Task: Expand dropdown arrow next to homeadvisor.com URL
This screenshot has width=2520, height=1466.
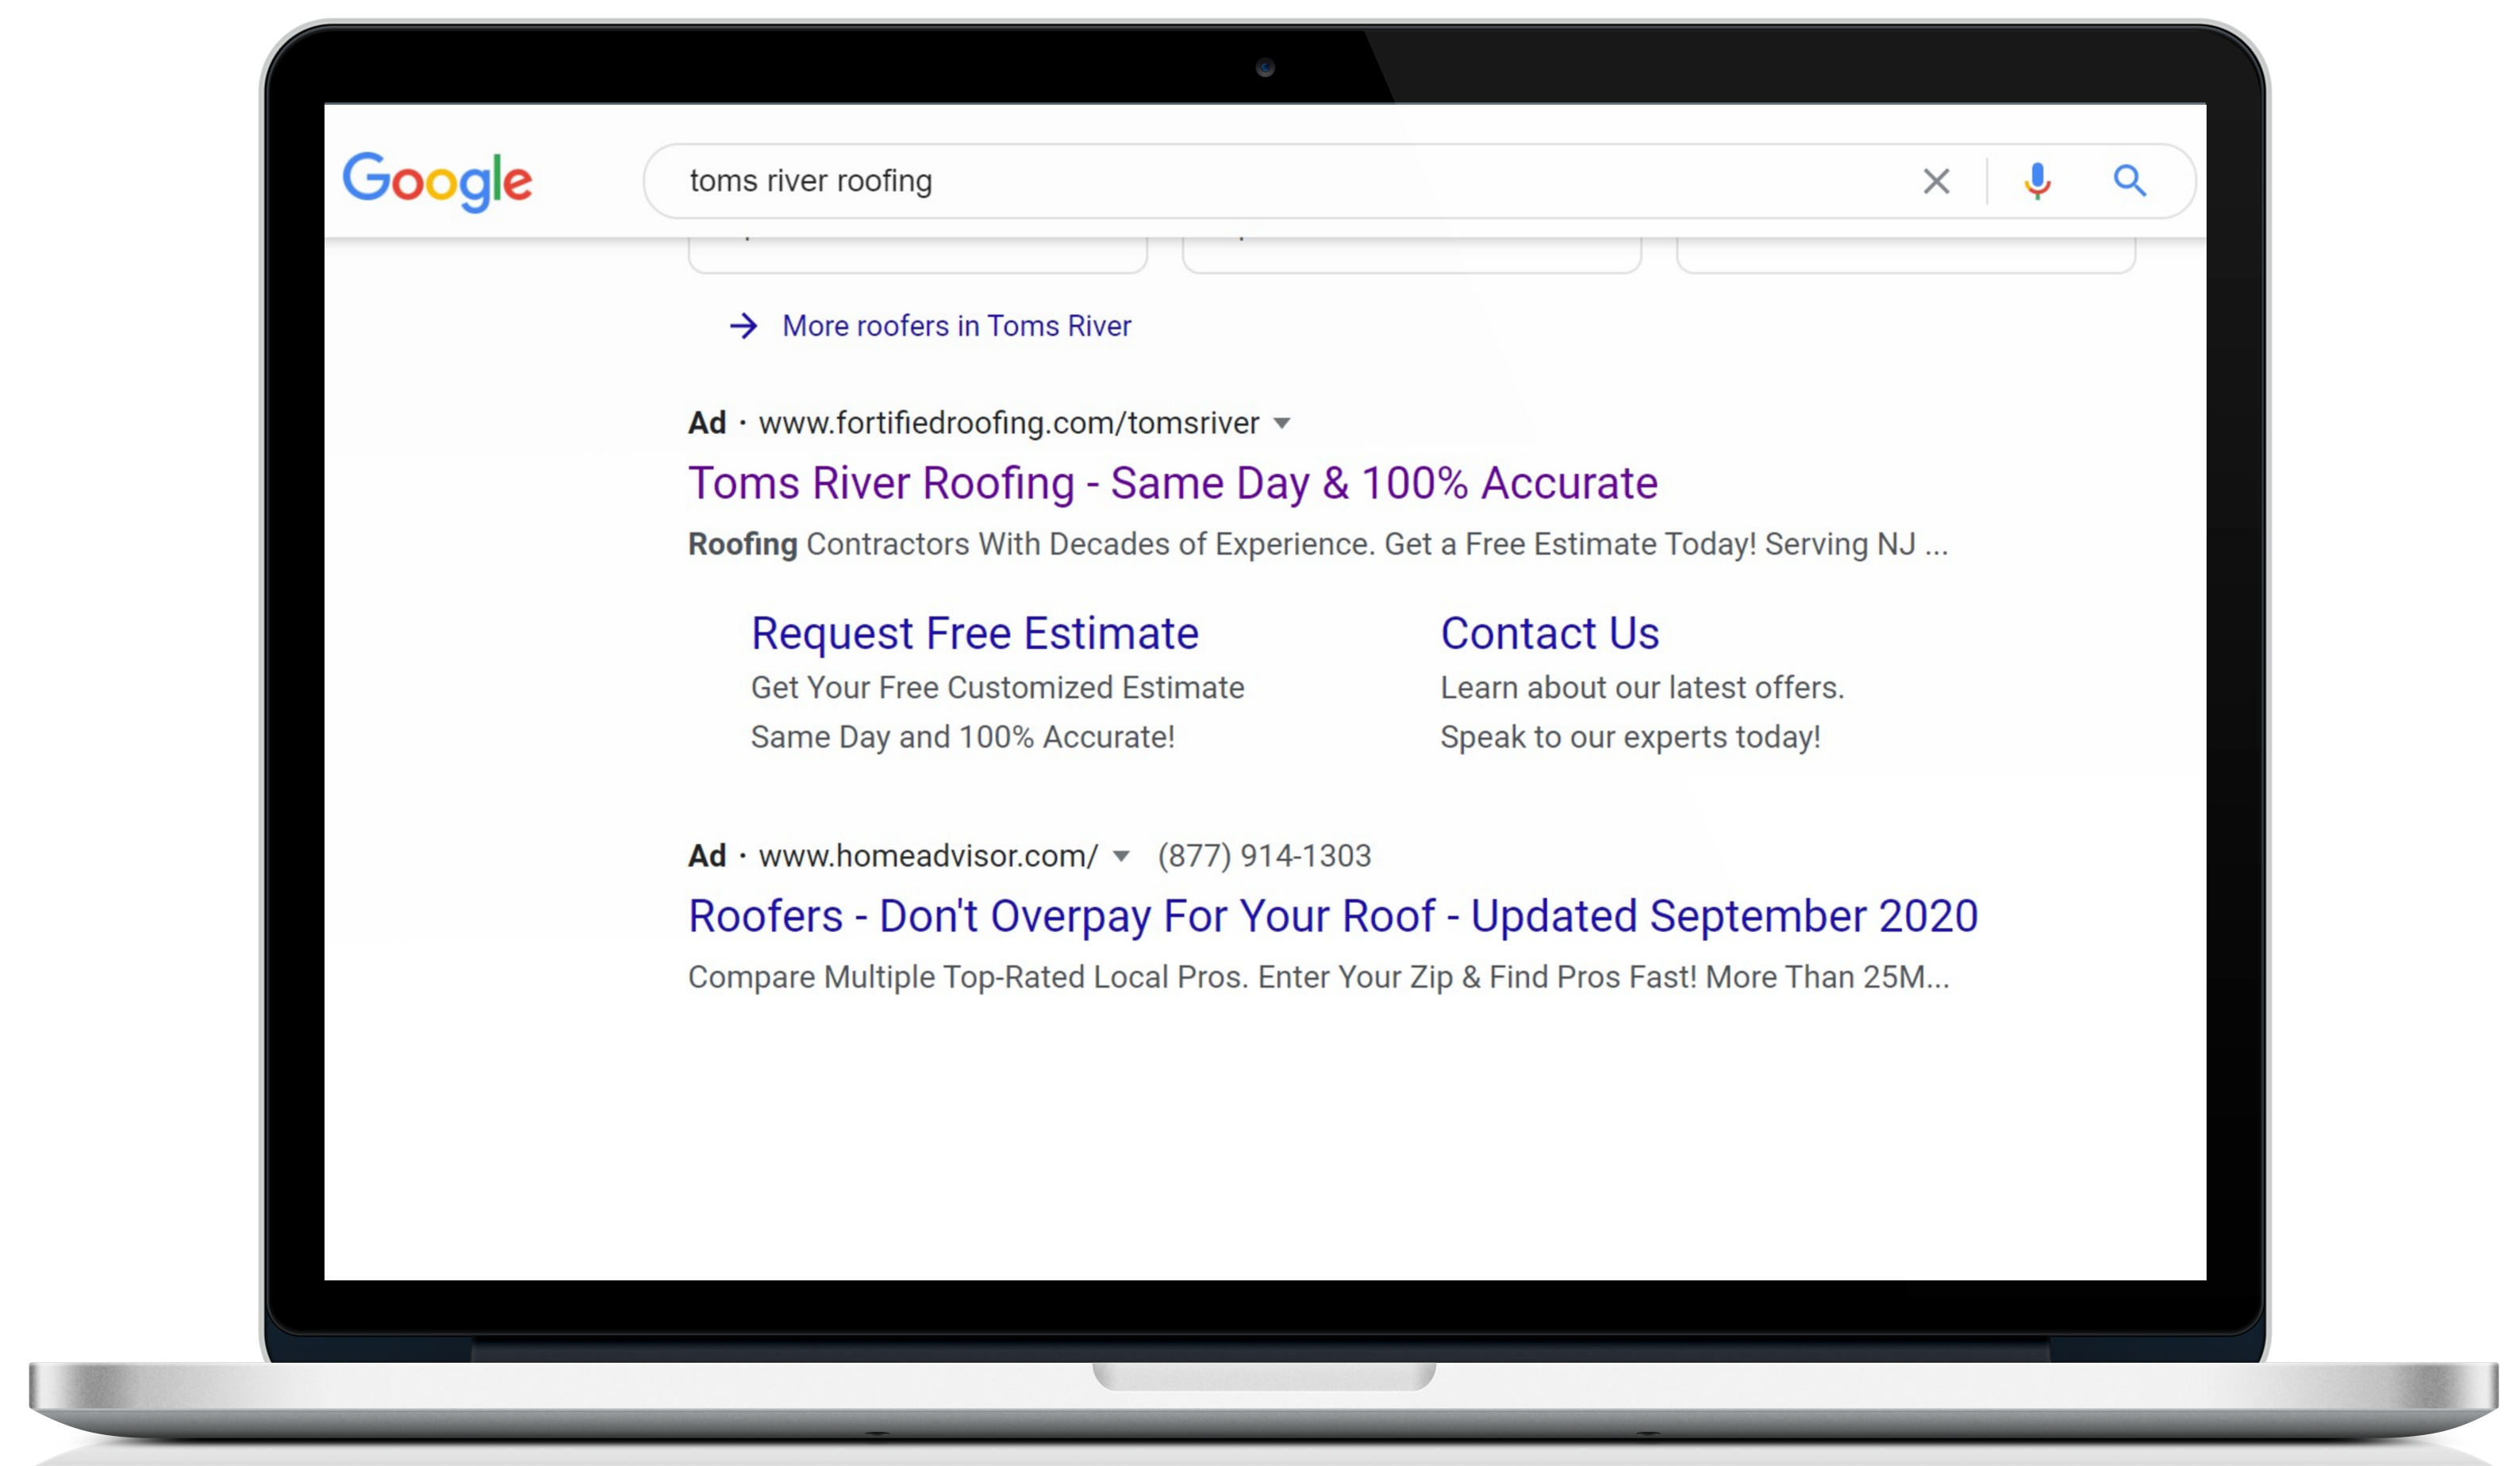Action: click(1121, 857)
